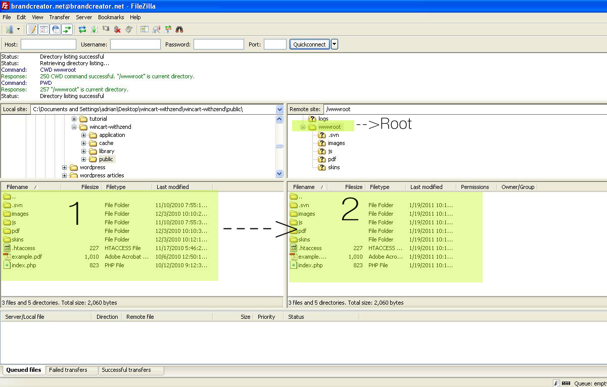Expand the library folder node
Screen dimensions: 607x387
[83, 152]
